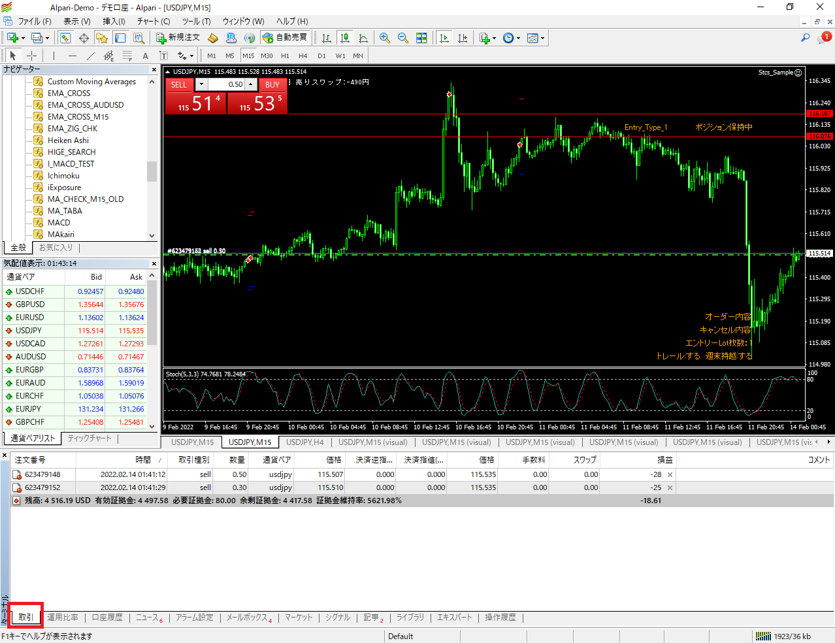835x643 pixels.
Task: Open the lot volume dropdown arrow
Action: [201, 84]
